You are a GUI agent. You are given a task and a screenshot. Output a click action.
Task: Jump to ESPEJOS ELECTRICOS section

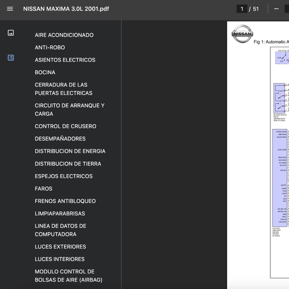[64, 176]
